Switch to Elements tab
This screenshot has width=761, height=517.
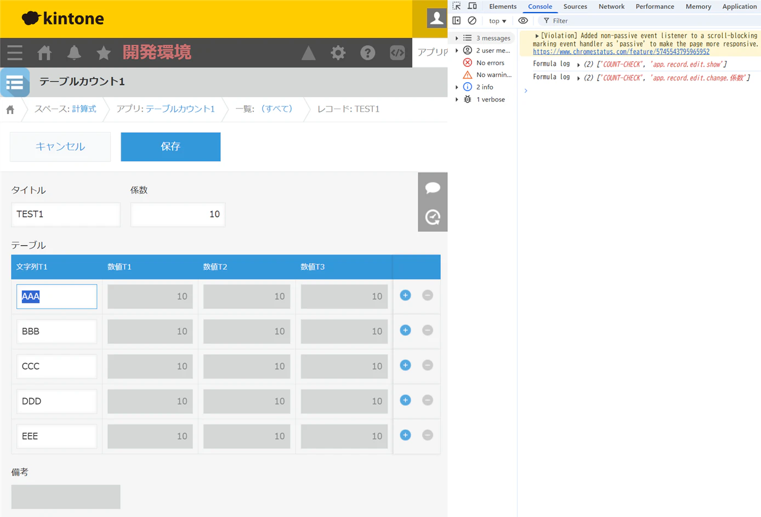pyautogui.click(x=503, y=7)
